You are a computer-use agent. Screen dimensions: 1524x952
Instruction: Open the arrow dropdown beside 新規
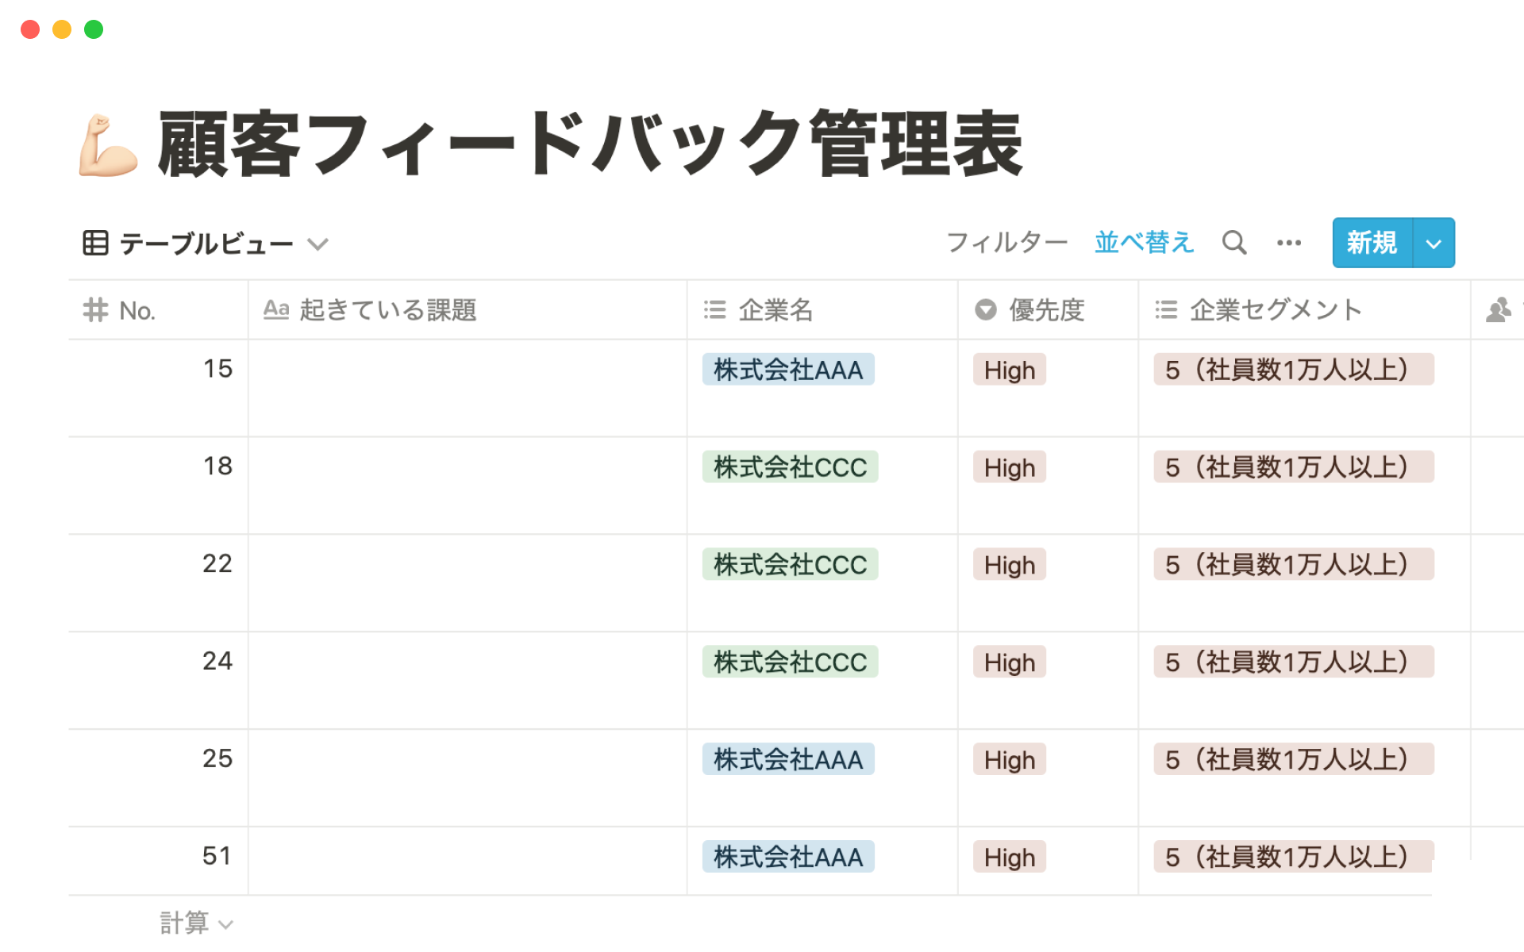[x=1434, y=244]
